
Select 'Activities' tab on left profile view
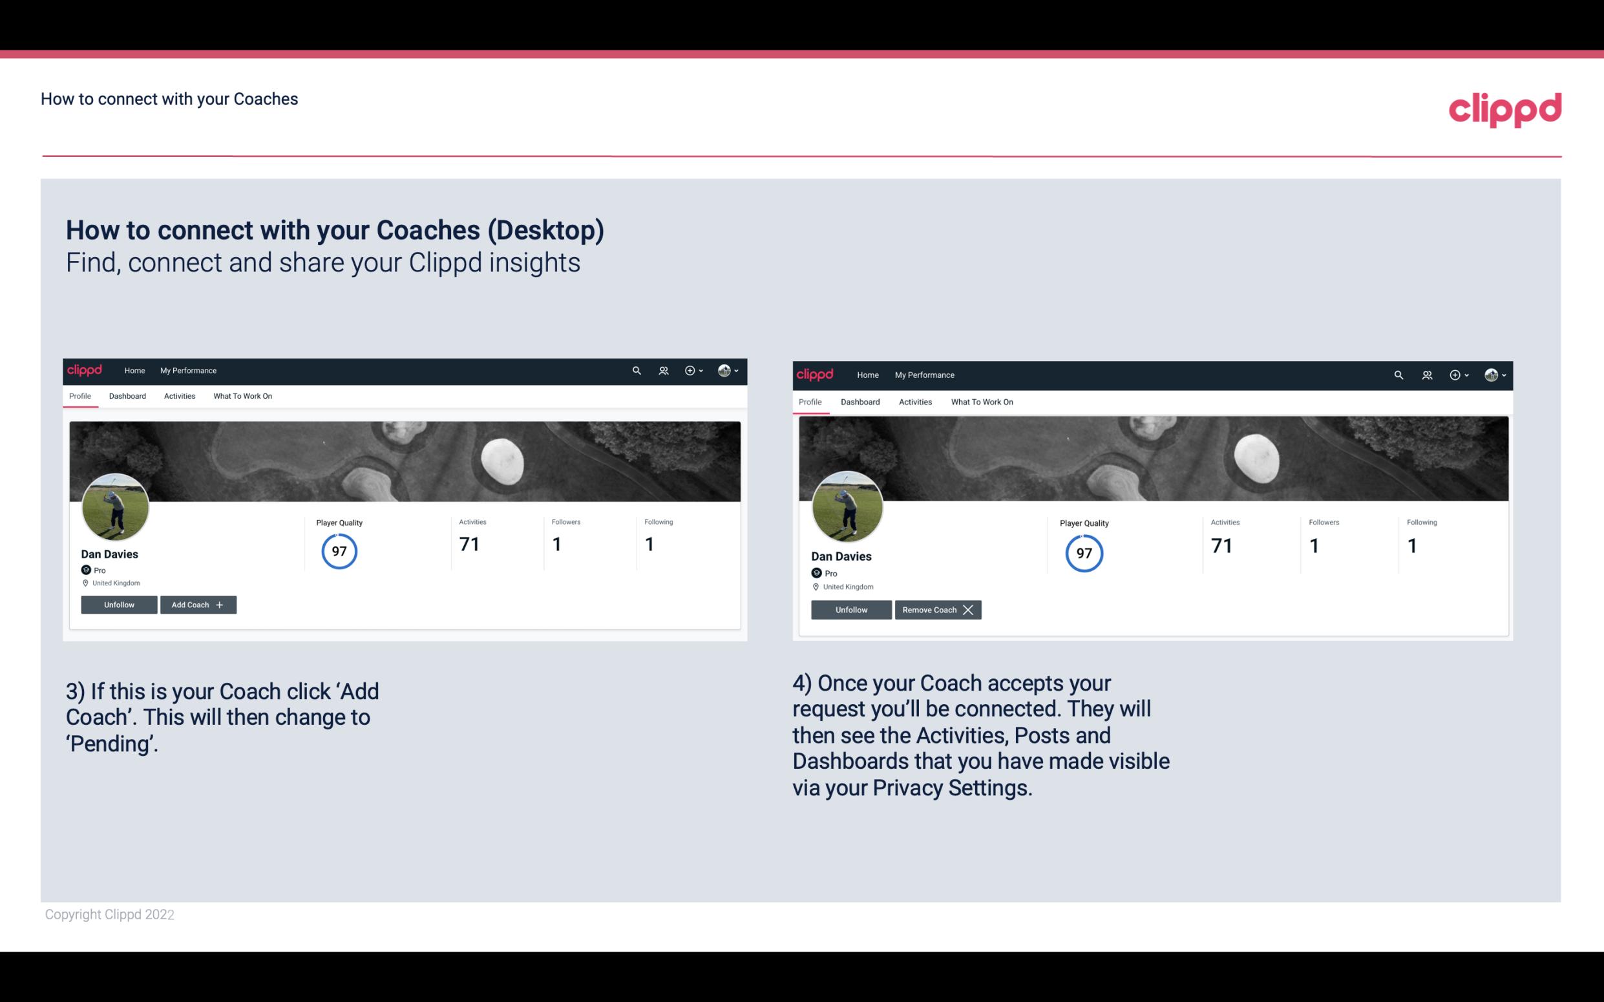179,396
